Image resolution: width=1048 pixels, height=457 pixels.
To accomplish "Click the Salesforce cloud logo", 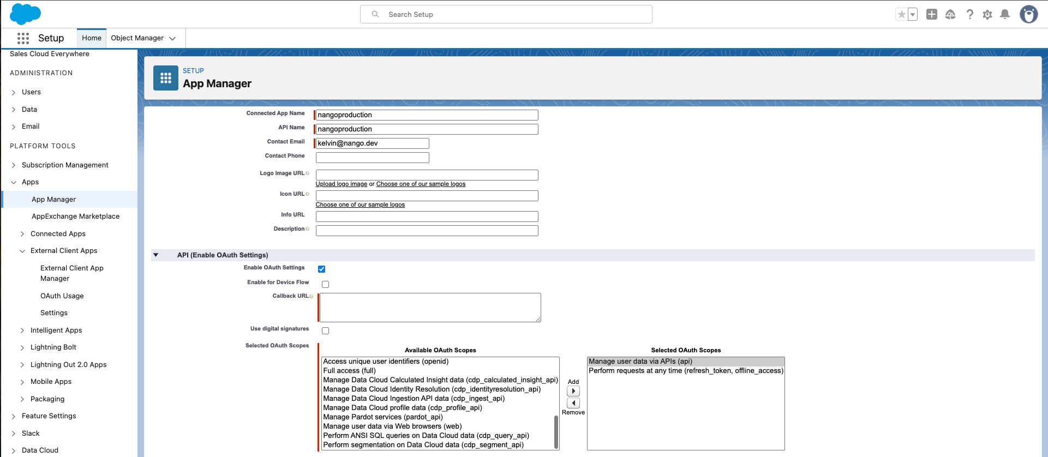I will point(25,14).
